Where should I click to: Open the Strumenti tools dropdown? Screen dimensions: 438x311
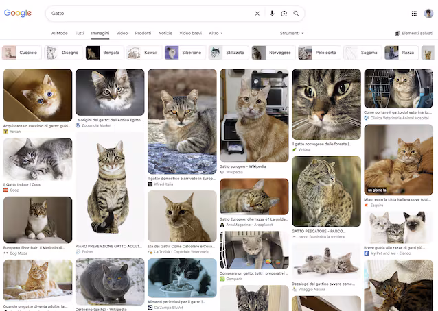coord(292,33)
